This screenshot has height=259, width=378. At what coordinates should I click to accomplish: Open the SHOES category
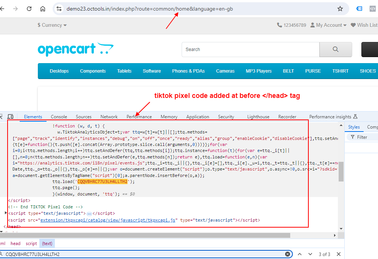(368, 71)
